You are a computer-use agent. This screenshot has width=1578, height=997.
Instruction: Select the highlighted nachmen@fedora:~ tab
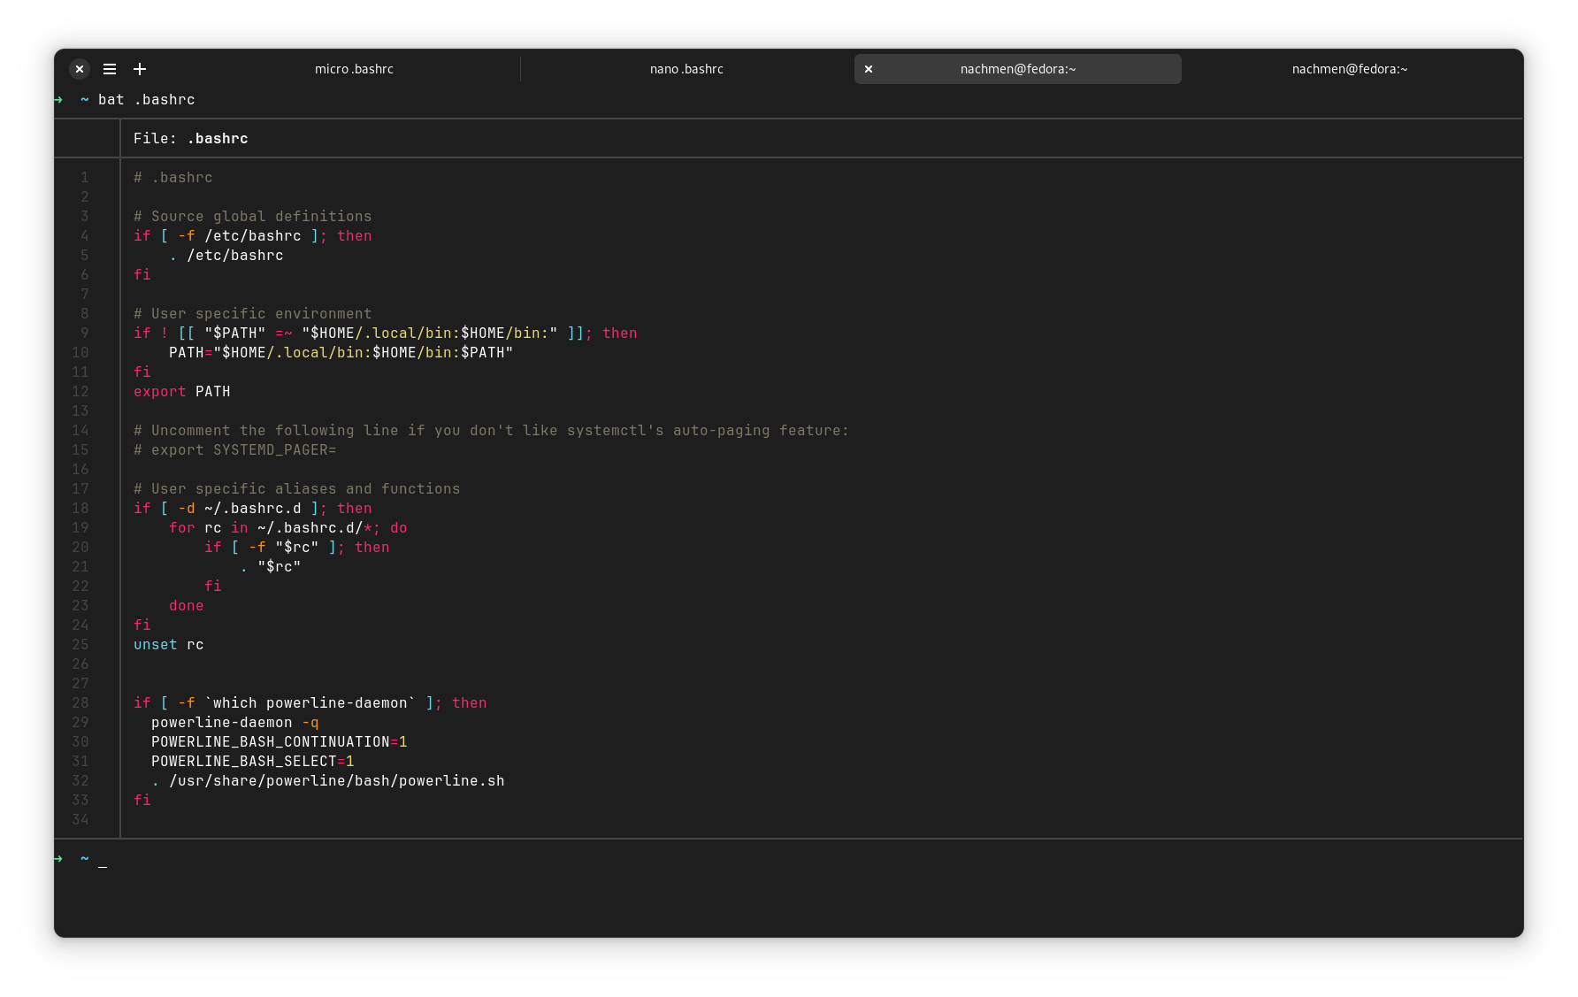(1017, 69)
